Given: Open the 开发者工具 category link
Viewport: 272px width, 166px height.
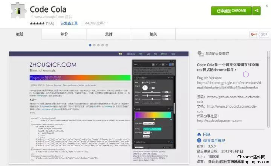Looking at the screenshot, I should click(69, 23).
